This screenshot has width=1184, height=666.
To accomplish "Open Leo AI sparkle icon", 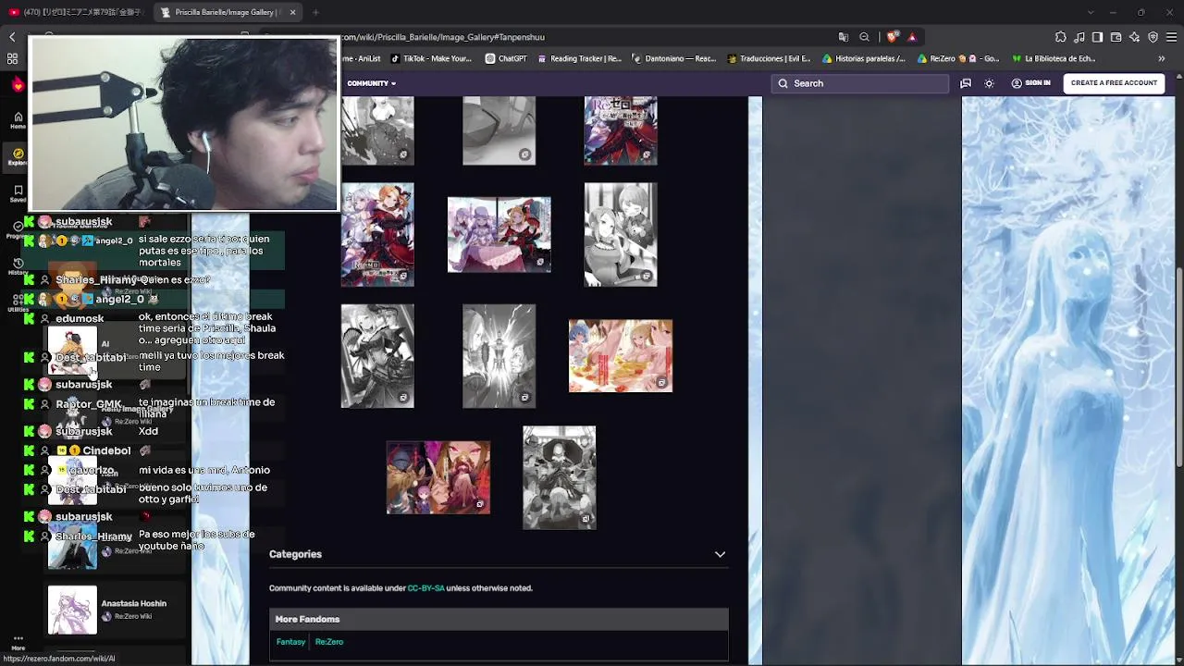I will point(1134,37).
